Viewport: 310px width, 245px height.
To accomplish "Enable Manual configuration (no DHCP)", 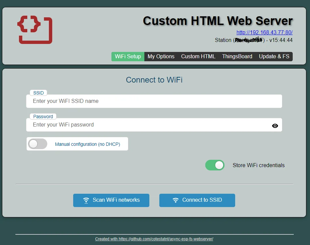I will [37, 144].
